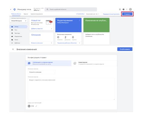This screenshot has width=143, height=119.
Task: Click the Новый тег illustration thumbnail
Action: coord(49,22)
